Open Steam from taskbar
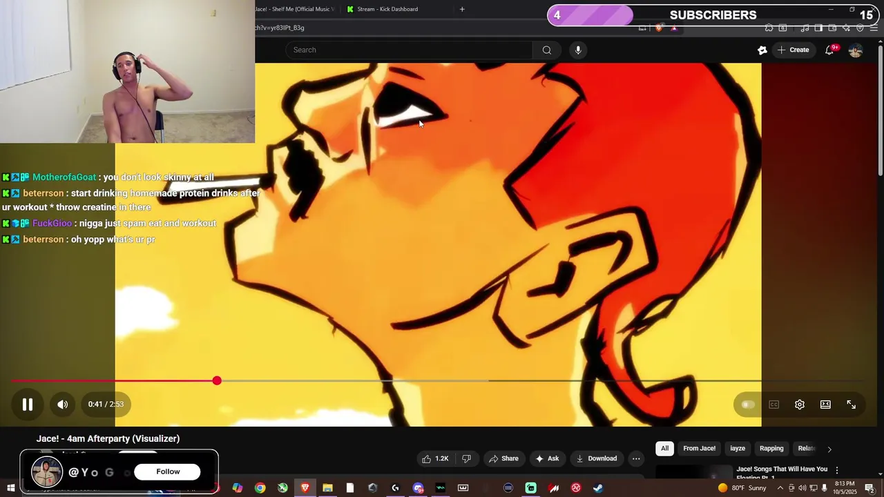 [x=598, y=488]
